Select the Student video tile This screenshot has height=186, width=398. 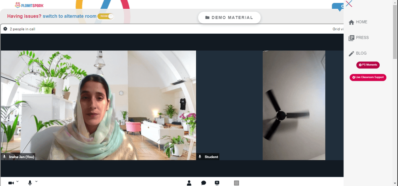(x=270, y=105)
